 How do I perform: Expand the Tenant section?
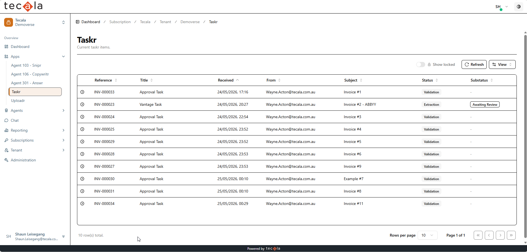[x=63, y=150]
